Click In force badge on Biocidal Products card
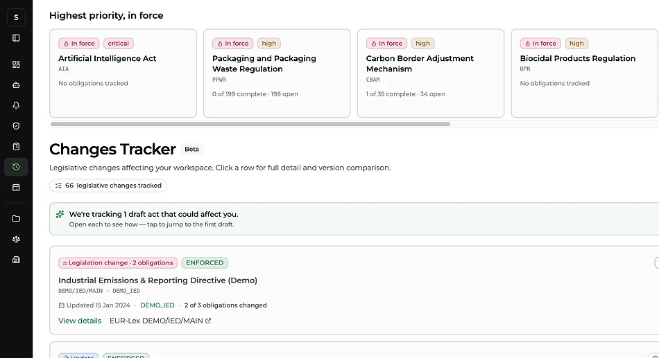This screenshot has height=358, width=659. click(x=540, y=43)
